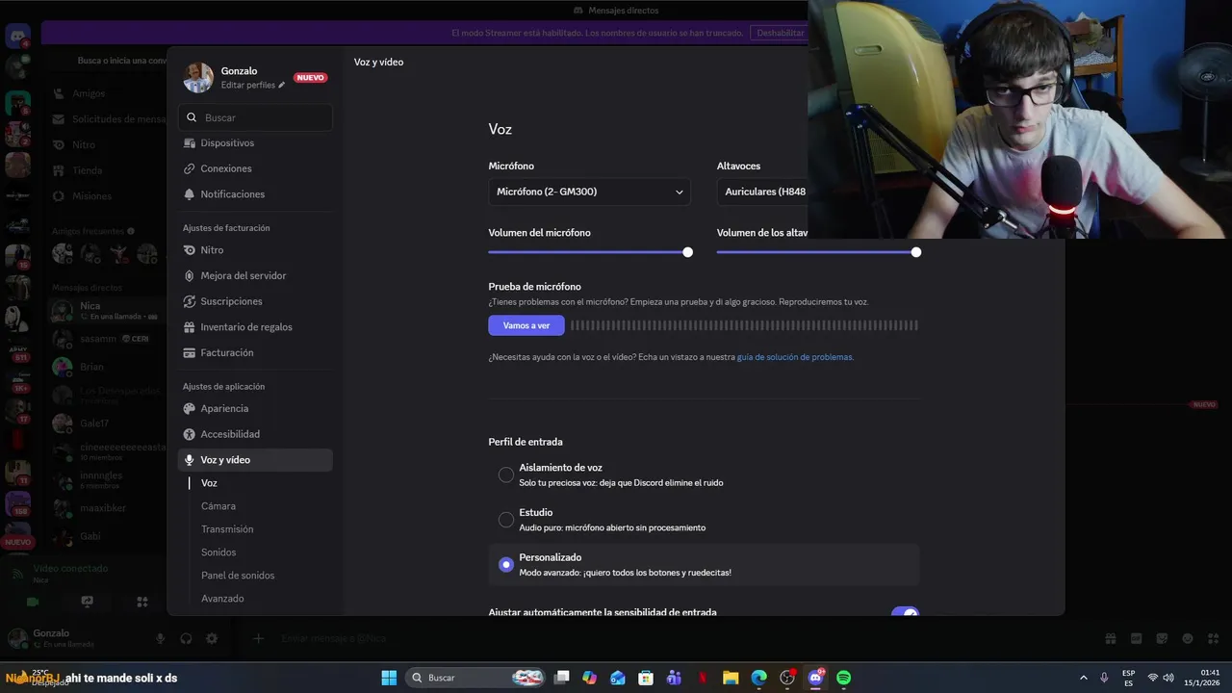Click the microphone test level meter
The width and height of the screenshot is (1232, 693).
(744, 325)
